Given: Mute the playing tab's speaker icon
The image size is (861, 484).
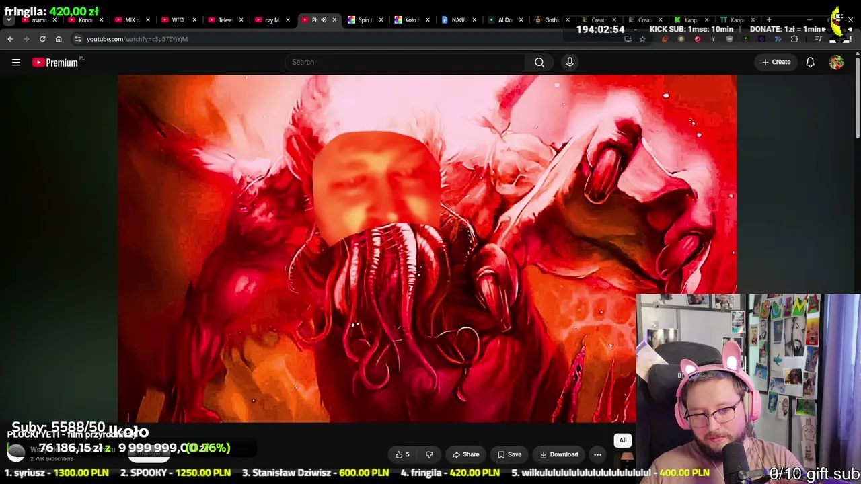Looking at the screenshot, I should coord(324,20).
